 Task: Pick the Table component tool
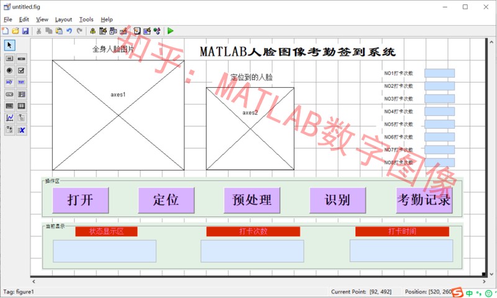tap(21, 106)
